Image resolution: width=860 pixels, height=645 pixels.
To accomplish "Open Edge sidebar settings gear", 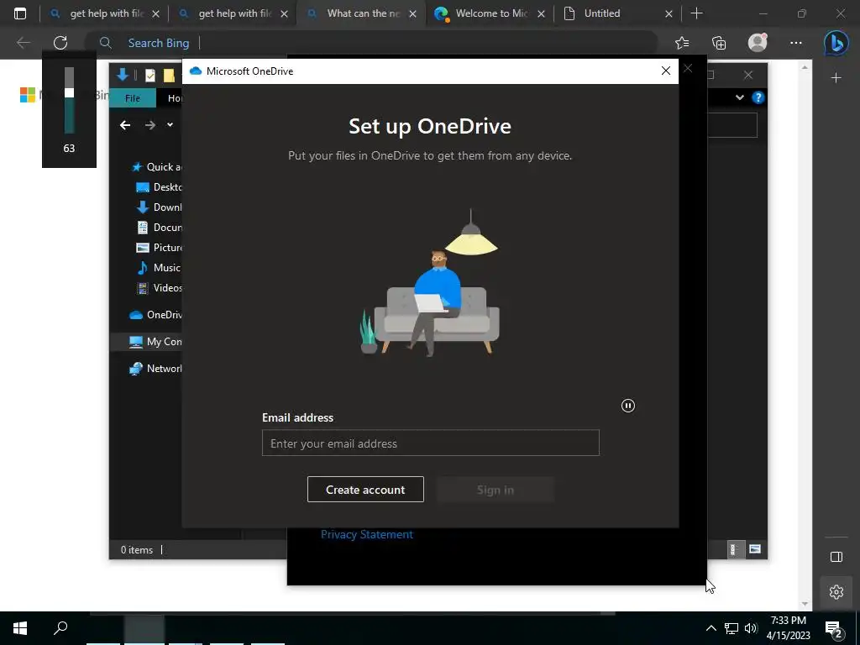I will point(836,592).
